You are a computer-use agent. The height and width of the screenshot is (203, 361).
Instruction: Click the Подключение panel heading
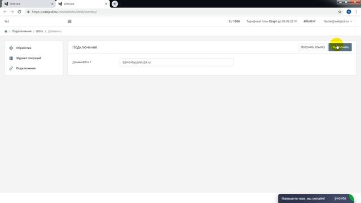(x=85, y=47)
